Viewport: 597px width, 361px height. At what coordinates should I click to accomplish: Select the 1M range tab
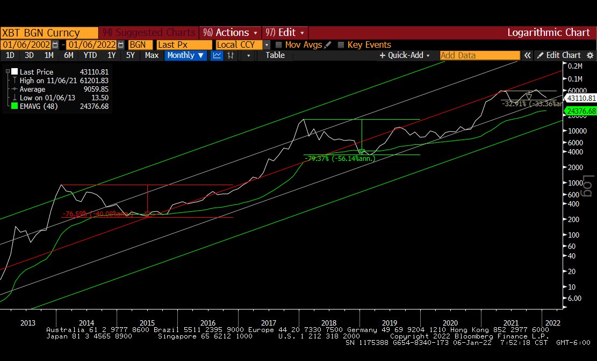pos(49,55)
